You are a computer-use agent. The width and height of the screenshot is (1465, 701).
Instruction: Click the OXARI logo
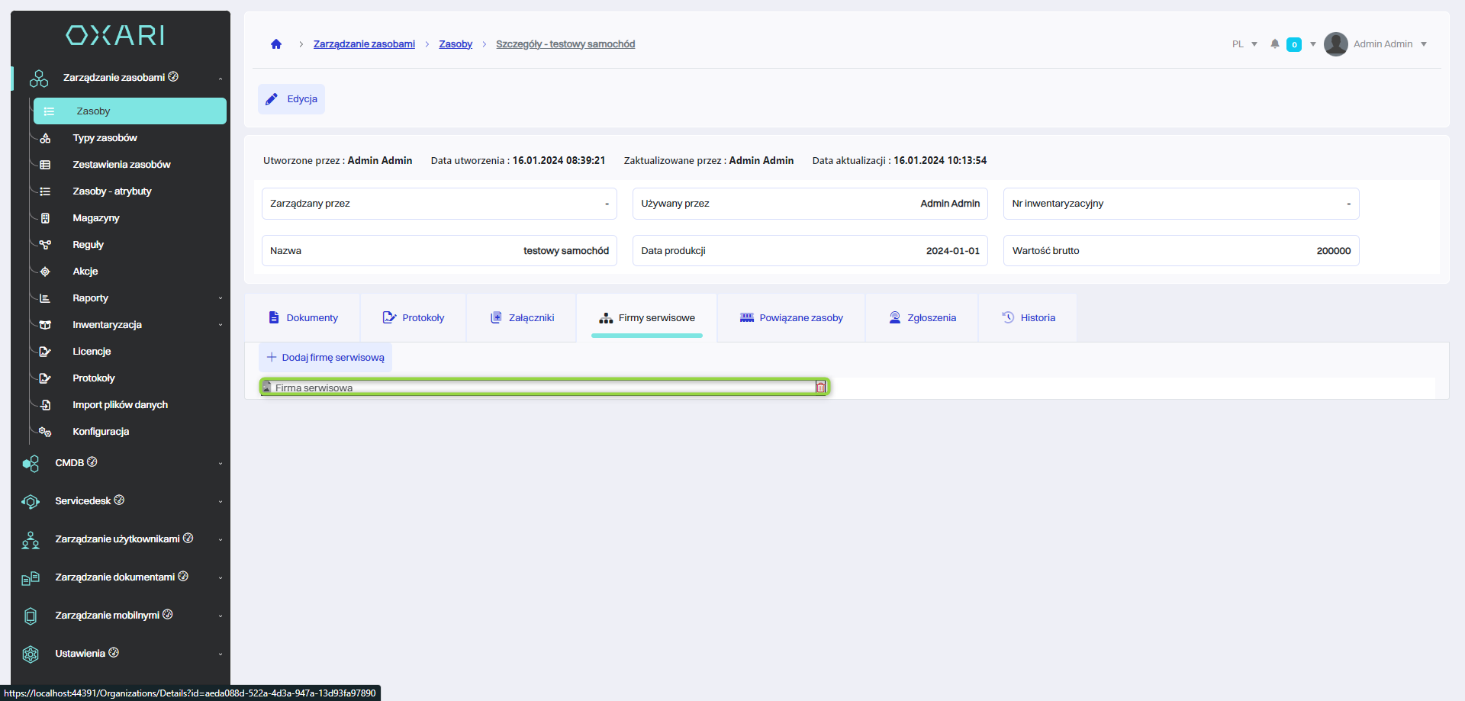[115, 35]
